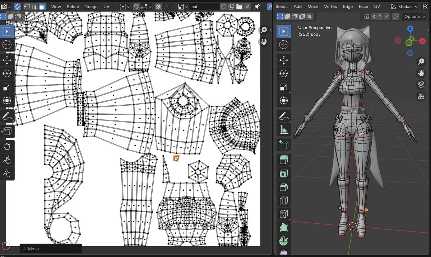Toggle Y axis mesh symmetry

coord(380,16)
